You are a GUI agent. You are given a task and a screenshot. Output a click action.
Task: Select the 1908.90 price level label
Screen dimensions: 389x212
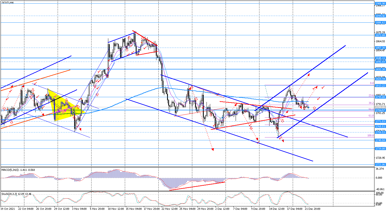[x=380, y=4]
